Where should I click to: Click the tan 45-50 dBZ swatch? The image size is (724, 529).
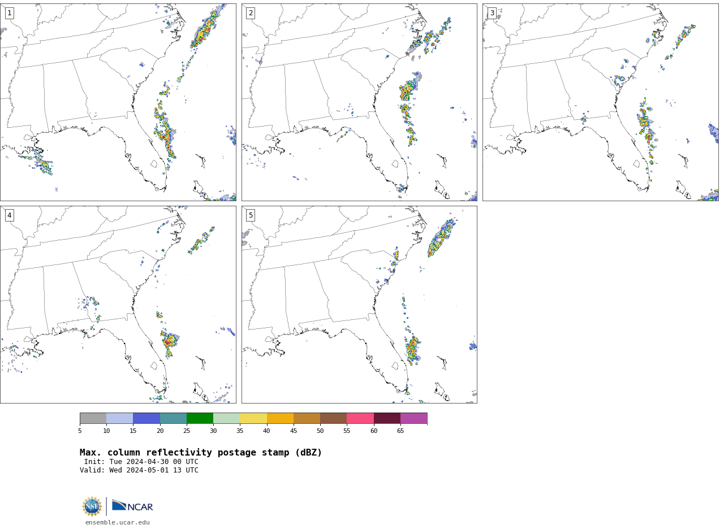point(307,418)
